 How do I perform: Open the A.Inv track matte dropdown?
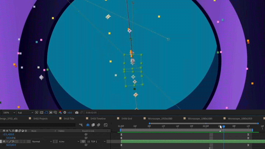click(x=69, y=141)
